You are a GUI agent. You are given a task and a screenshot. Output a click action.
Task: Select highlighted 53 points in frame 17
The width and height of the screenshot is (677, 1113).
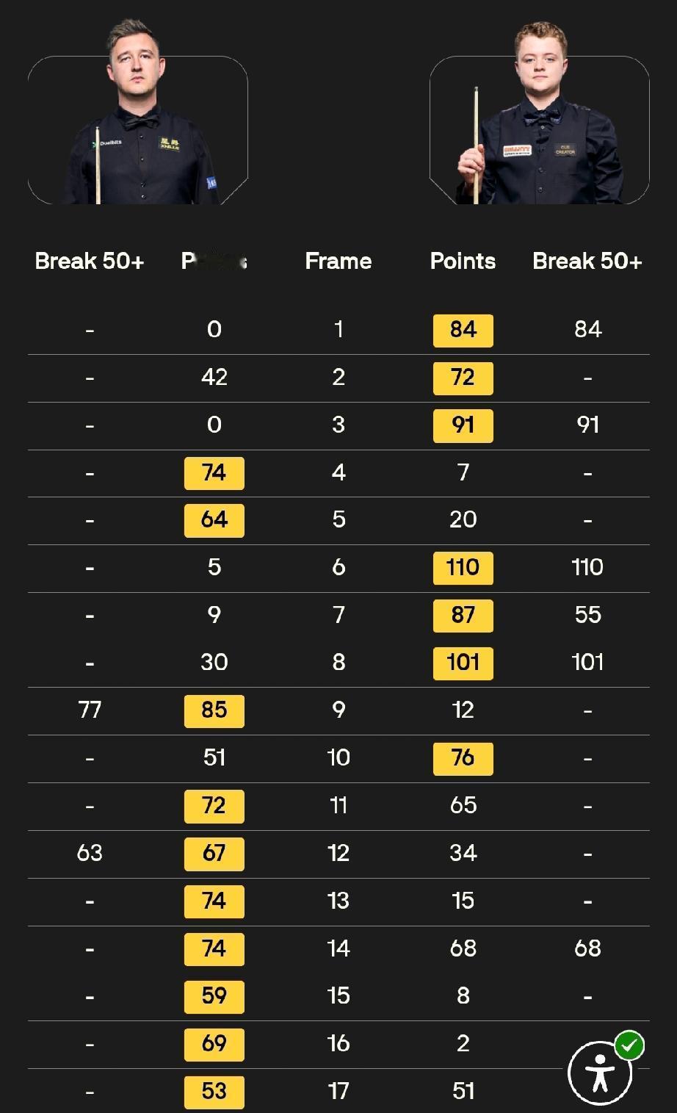tap(214, 1092)
